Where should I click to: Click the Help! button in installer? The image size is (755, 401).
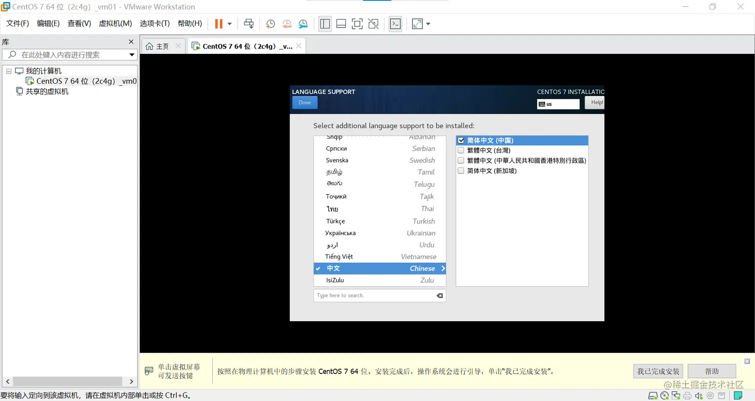[x=595, y=102]
